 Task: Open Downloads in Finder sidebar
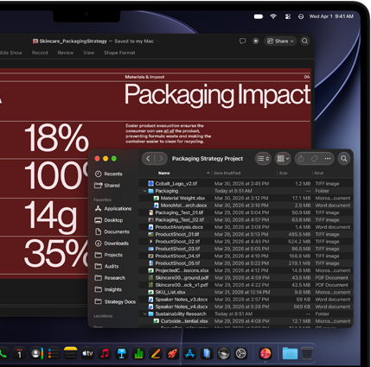click(x=112, y=244)
